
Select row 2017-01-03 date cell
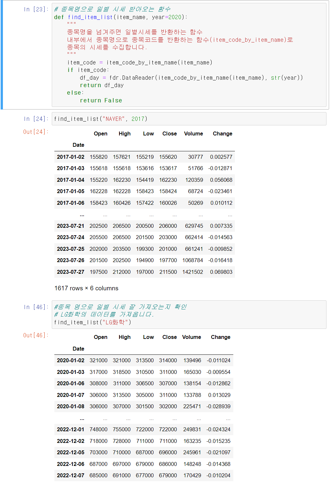(71, 168)
